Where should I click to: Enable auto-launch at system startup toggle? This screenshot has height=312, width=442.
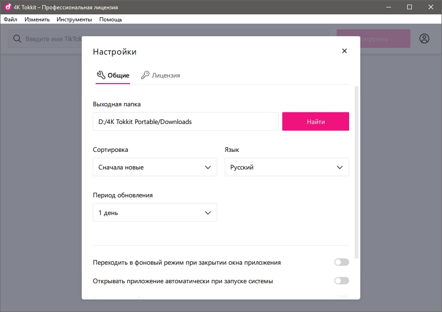point(341,281)
